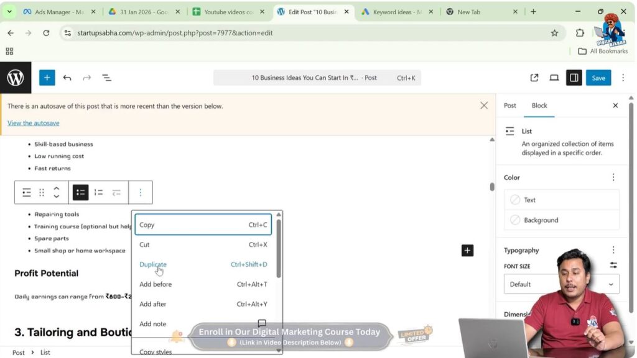This screenshot has width=637, height=358.
Task: Click the Post breadcrumb at the bottom
Action: point(18,352)
